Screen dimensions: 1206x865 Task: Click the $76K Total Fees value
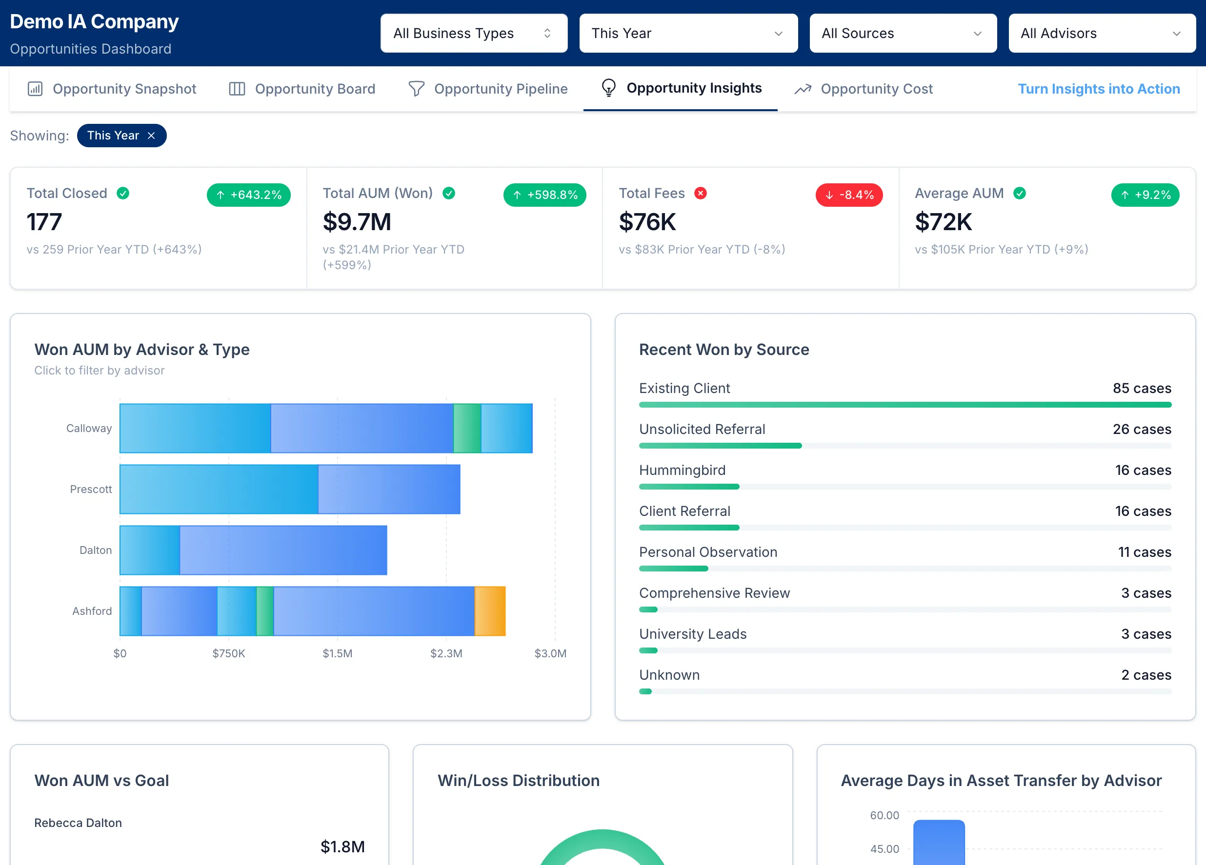647,222
